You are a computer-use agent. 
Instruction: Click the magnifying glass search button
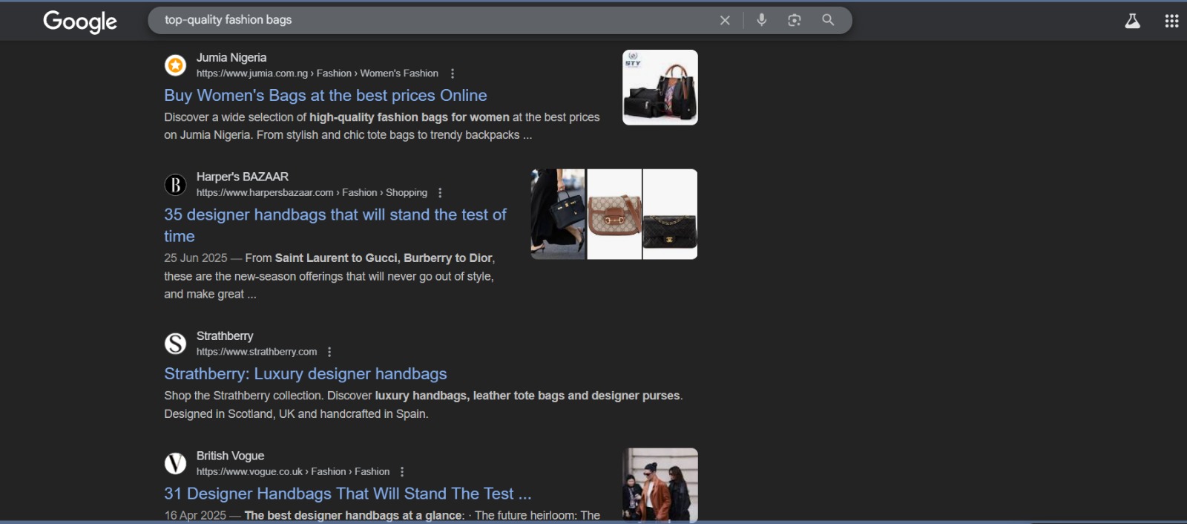click(x=828, y=20)
